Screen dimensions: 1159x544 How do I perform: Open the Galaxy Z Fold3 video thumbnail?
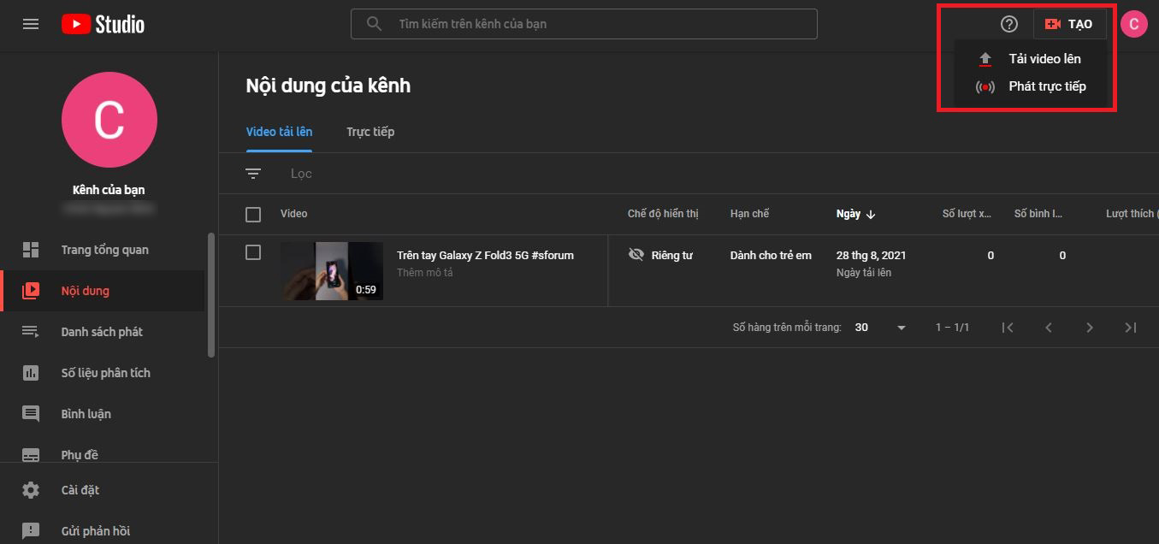pos(332,270)
